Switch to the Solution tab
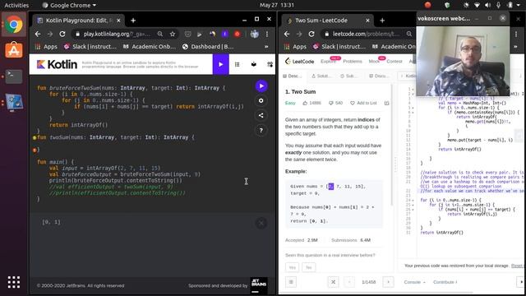Image resolution: width=526 pixels, height=296 pixels. pyautogui.click(x=321, y=76)
